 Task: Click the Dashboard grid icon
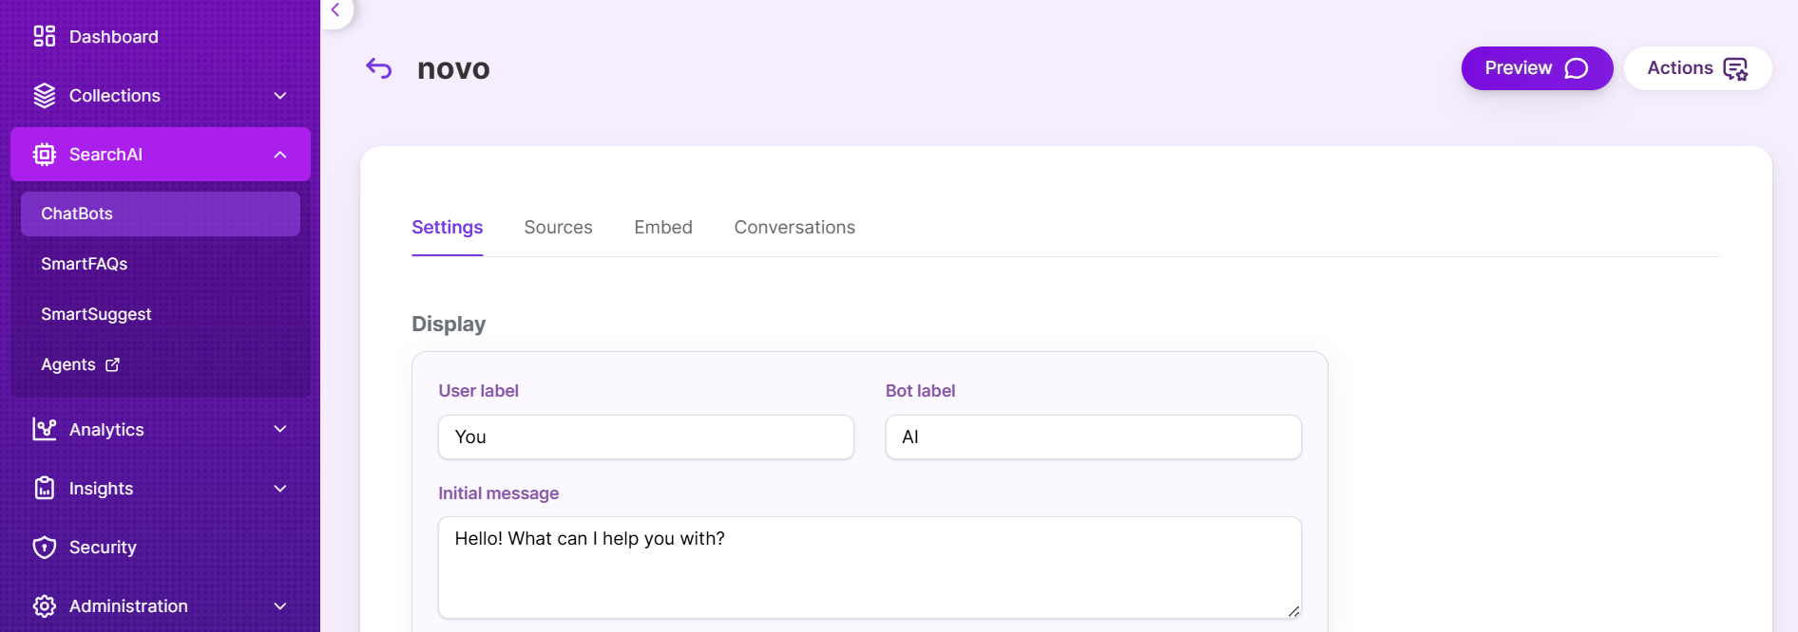tap(45, 36)
